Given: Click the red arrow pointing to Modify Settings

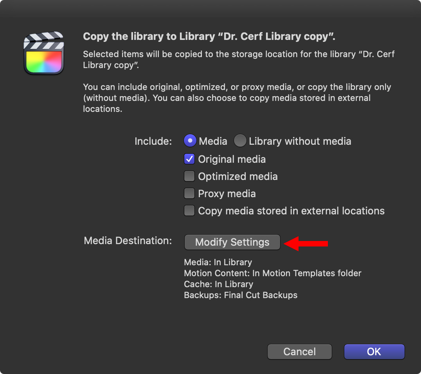Looking at the screenshot, I should (x=306, y=243).
